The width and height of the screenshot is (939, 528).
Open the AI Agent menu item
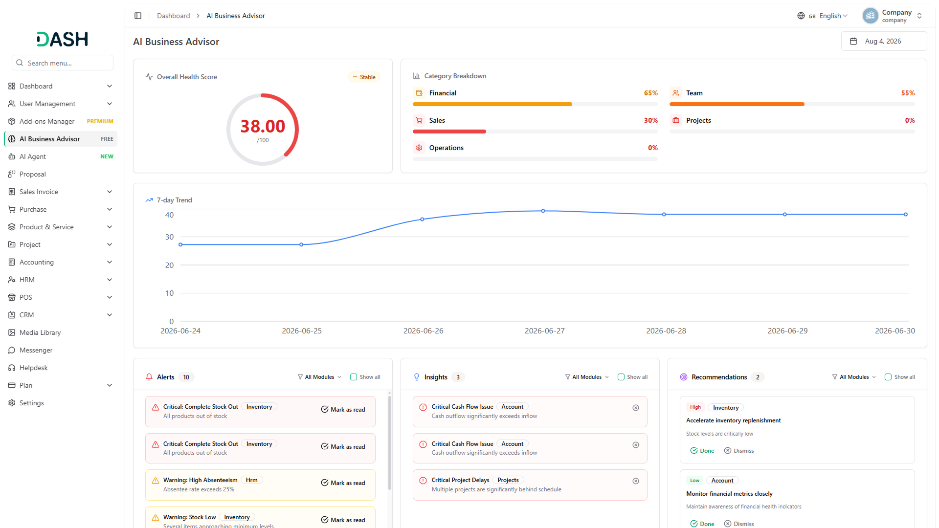click(x=61, y=156)
